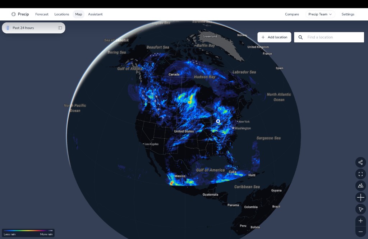
Task: Click the United Kingdom label
Action: (258, 47)
